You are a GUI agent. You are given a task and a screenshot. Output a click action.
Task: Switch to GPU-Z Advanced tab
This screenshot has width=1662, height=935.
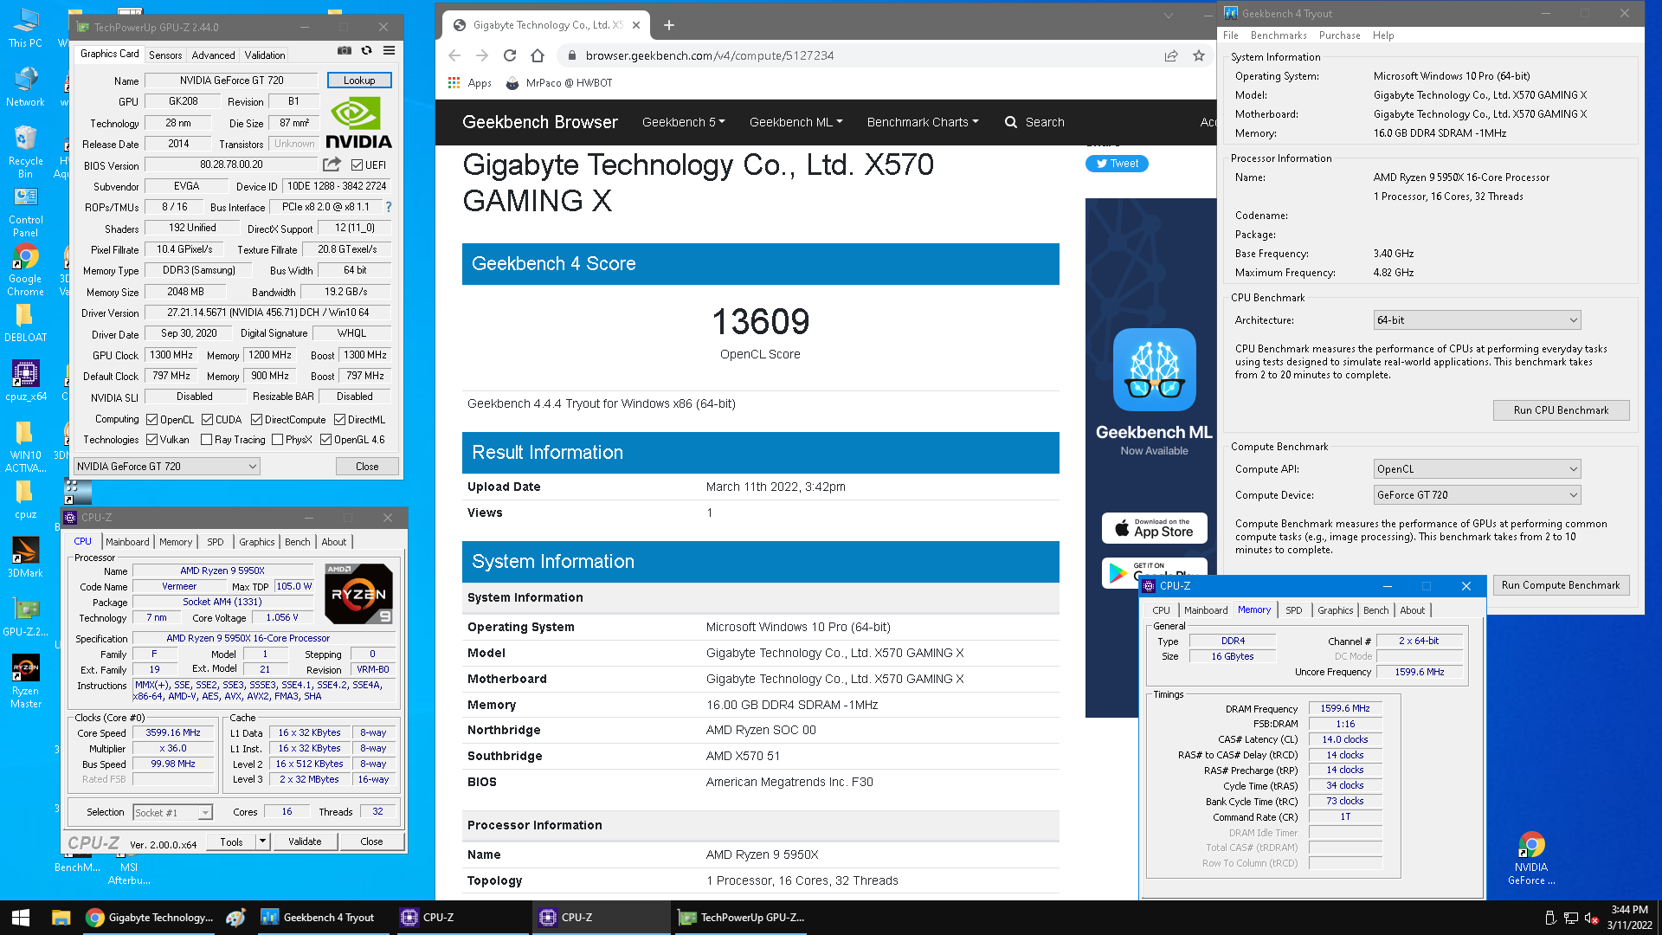[213, 55]
